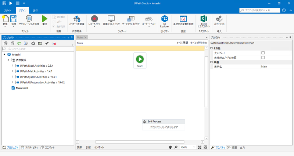Image resolution: width=294 pixels, height=156 pixels.
Task: Collapse all in Project panel toolbar
Action: pyautogui.click(x=12, y=43)
